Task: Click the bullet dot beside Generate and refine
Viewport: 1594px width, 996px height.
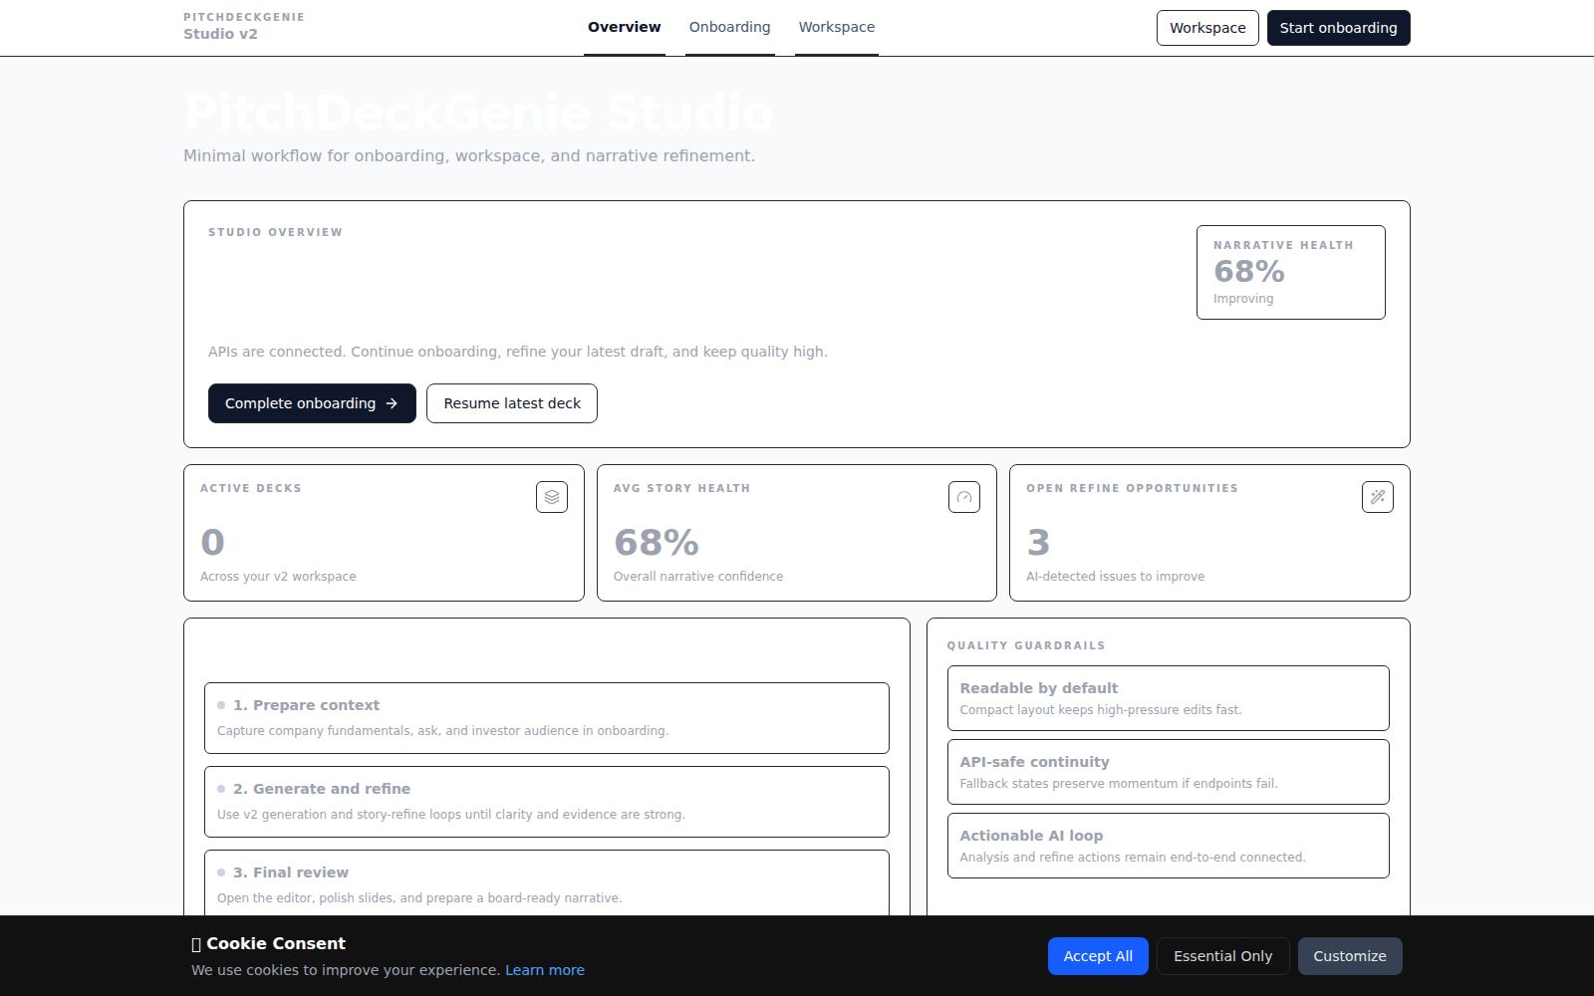Action: (221, 789)
